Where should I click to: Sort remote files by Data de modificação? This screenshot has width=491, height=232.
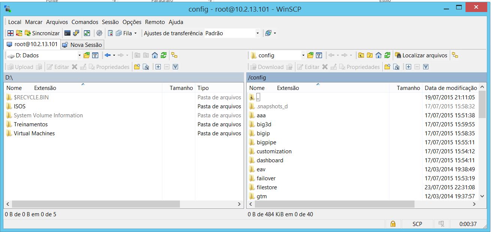pyautogui.click(x=450, y=88)
